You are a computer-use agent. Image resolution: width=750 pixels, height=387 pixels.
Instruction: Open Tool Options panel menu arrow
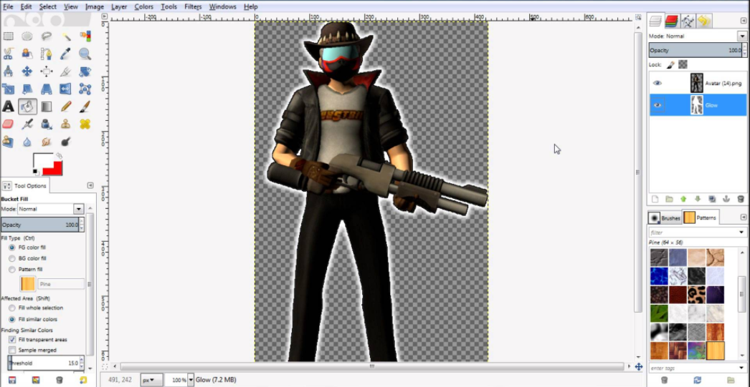90,185
